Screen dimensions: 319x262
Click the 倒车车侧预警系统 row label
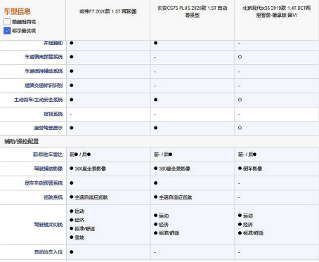(x=44, y=183)
